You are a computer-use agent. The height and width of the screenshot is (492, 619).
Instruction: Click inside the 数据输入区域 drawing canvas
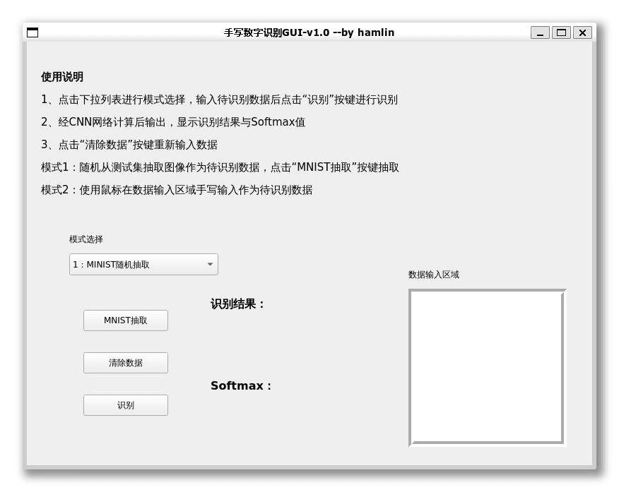pyautogui.click(x=486, y=367)
